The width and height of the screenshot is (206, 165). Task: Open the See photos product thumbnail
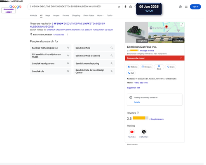pos(136,33)
